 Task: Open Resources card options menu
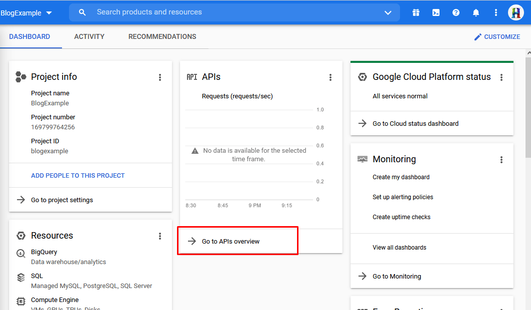(x=160, y=236)
